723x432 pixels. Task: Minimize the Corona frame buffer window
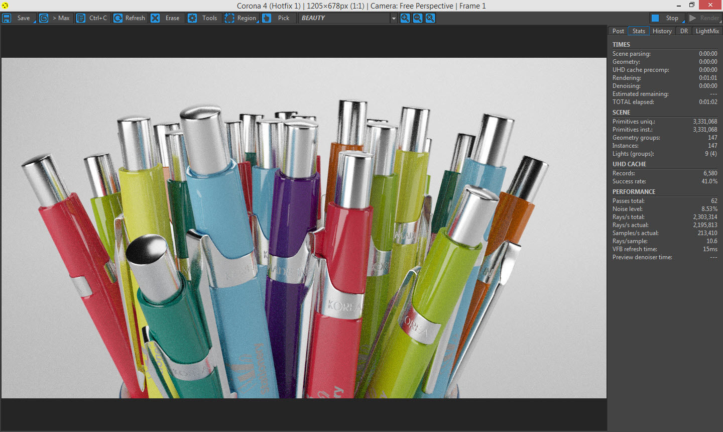point(679,6)
